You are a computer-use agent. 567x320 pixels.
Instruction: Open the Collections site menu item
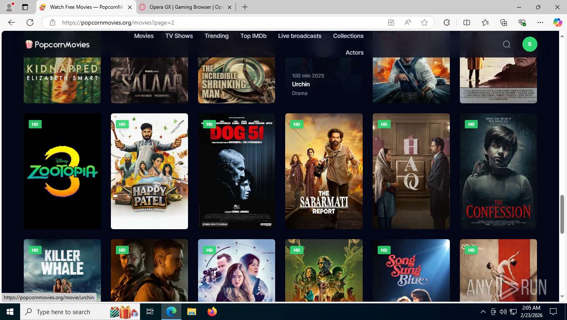(x=348, y=36)
